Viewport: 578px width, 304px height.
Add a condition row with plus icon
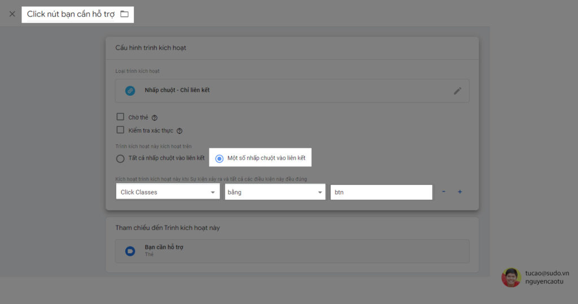click(x=459, y=192)
